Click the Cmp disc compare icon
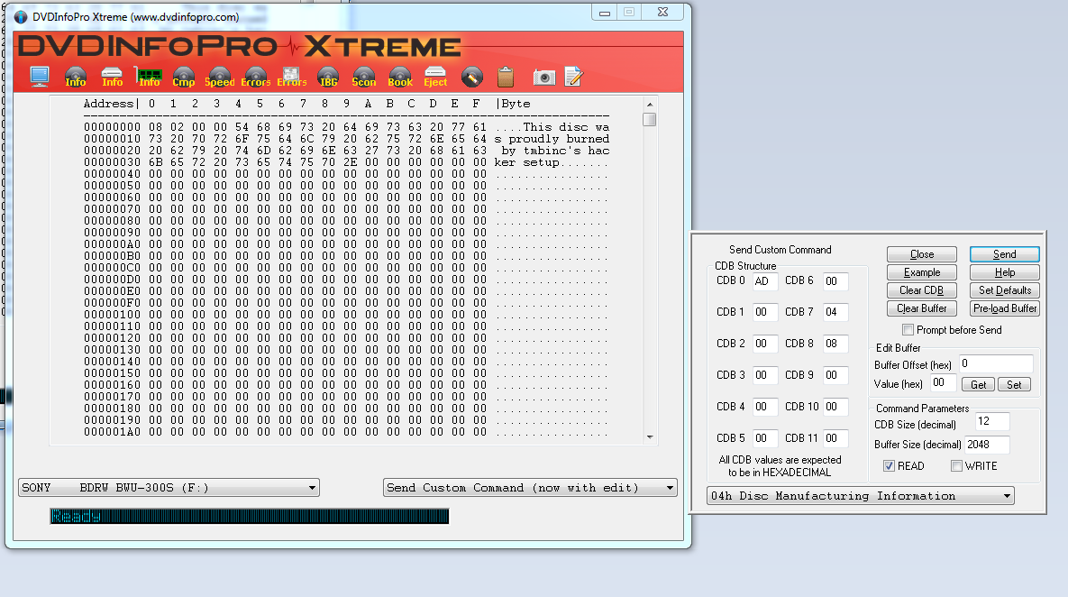 (x=184, y=78)
